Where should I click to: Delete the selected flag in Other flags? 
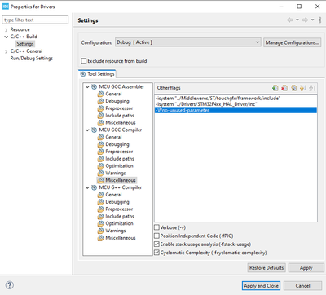pyautogui.click(x=284, y=88)
